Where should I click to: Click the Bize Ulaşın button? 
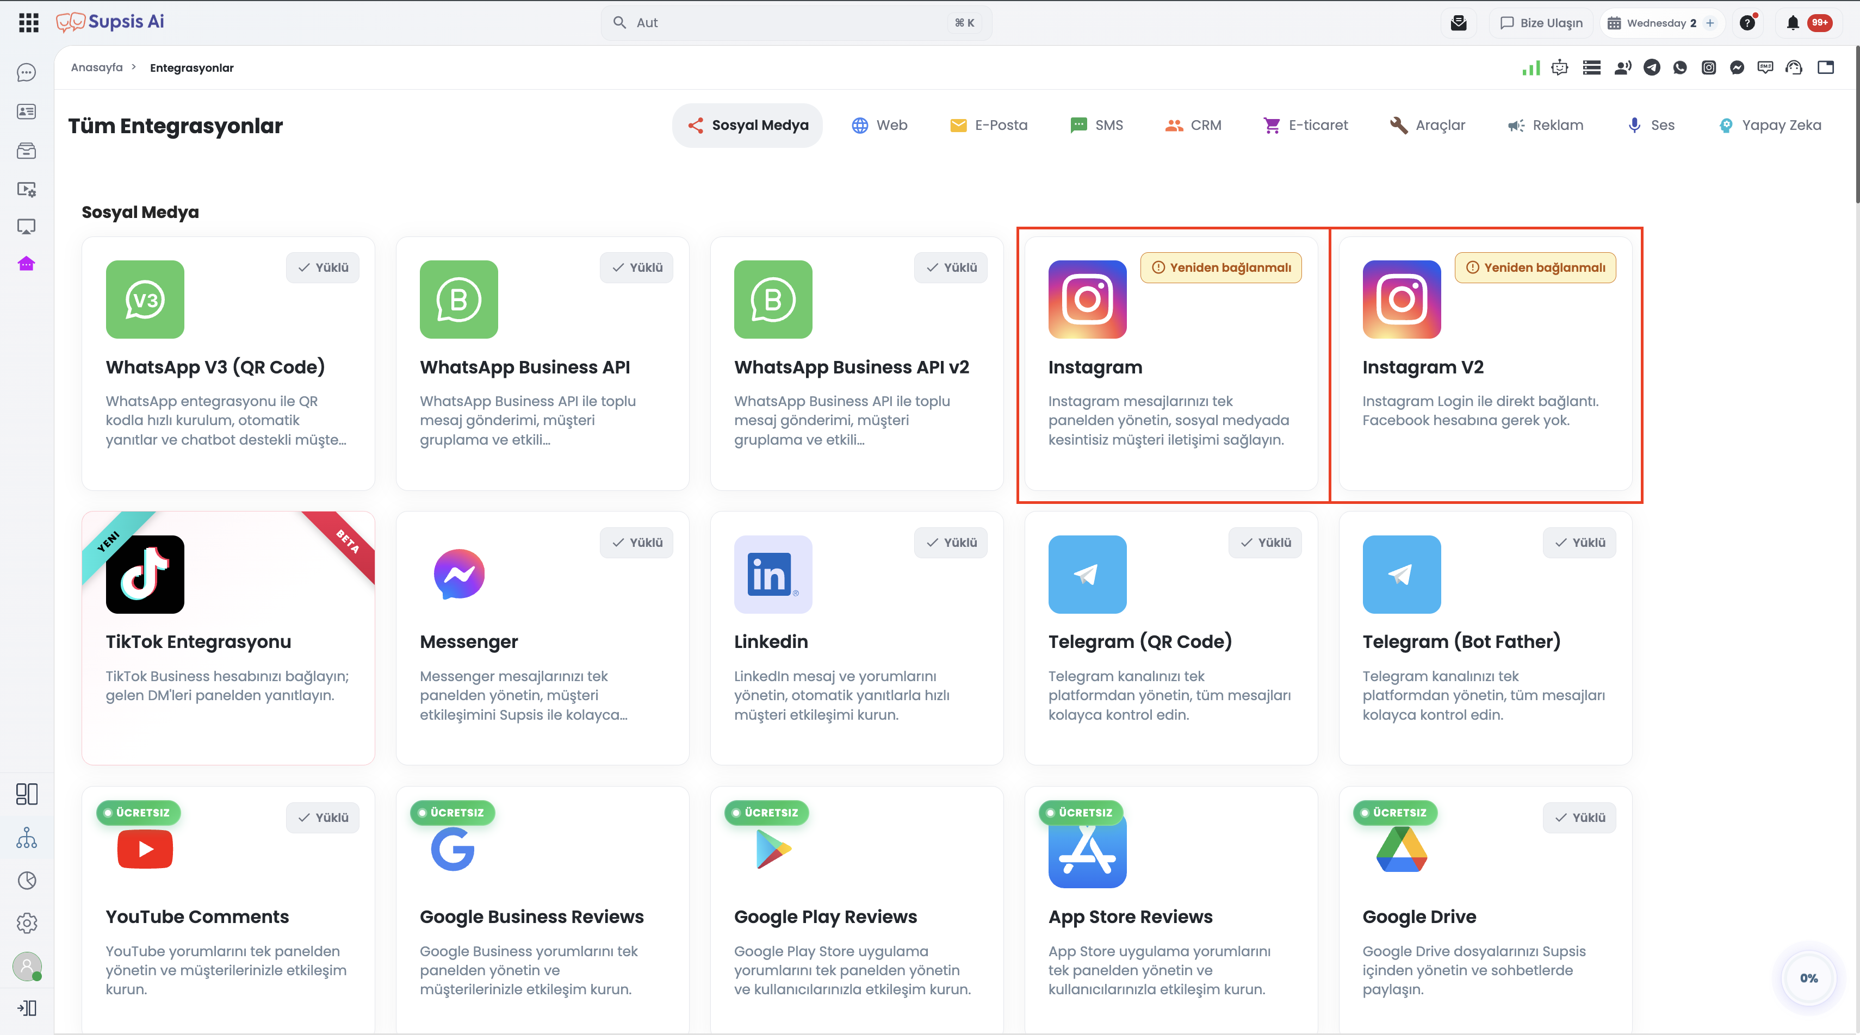coord(1541,22)
